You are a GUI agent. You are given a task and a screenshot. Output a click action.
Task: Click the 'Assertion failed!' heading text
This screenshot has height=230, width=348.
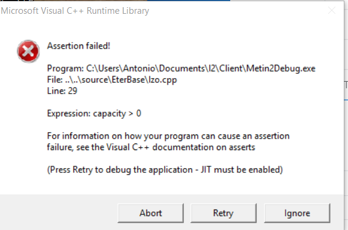(x=79, y=46)
